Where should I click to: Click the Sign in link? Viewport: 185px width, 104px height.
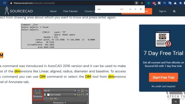click(162, 11)
